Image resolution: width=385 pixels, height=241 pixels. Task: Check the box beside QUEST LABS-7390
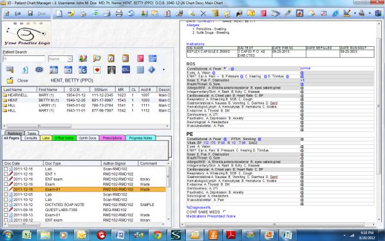point(6,210)
